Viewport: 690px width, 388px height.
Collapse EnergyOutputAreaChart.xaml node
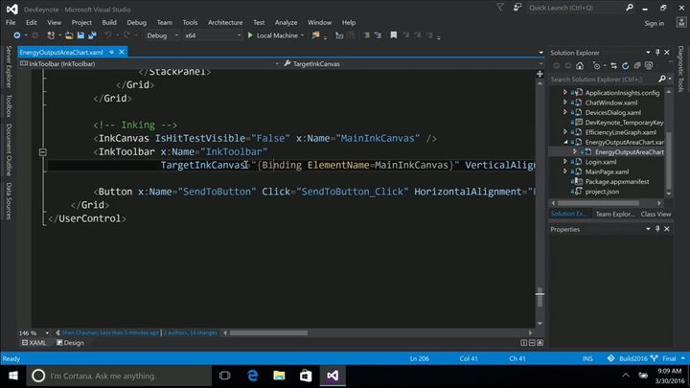pyautogui.click(x=565, y=142)
